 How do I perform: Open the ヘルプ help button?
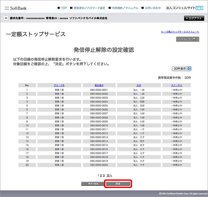click(x=188, y=39)
